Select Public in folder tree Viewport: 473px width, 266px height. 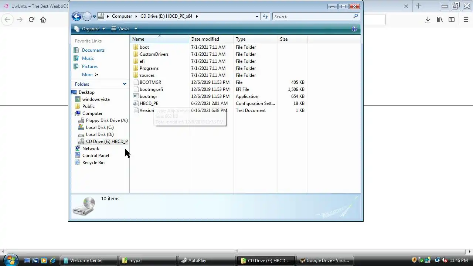(x=88, y=106)
